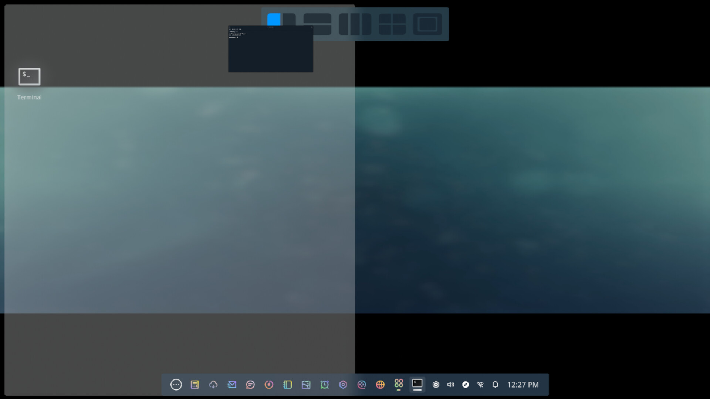
Task: Launch the web browser globe icon
Action: (x=381, y=384)
